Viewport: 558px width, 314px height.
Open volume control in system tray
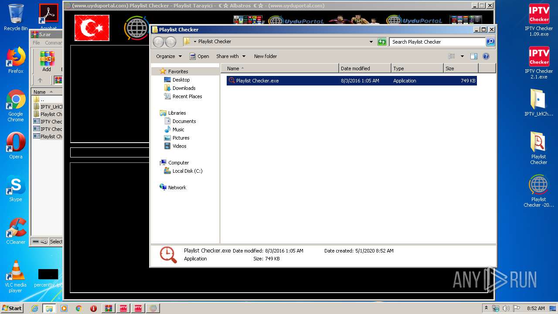pyautogui.click(x=506, y=308)
